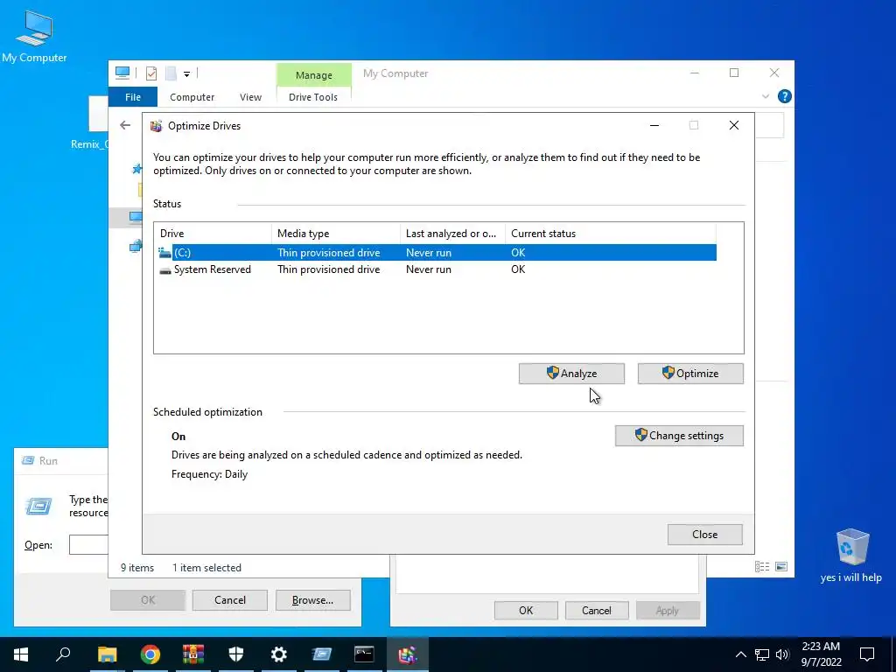Launch Google Chrome from the taskbar
Viewport: 896px width, 672px height.
click(x=150, y=654)
